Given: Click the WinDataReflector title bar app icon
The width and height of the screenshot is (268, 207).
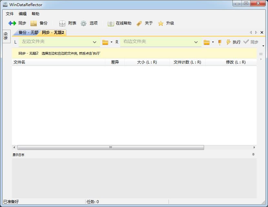Looking at the screenshot, I should (x=5, y=5).
